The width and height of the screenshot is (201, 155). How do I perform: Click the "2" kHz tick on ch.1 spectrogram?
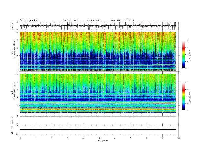(18, 64)
